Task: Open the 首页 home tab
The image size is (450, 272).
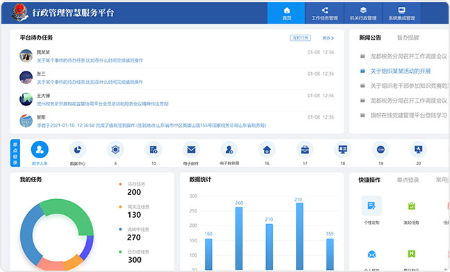Action: (286, 13)
